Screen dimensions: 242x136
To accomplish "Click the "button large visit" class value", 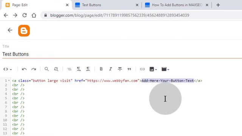I will pos(51,80).
